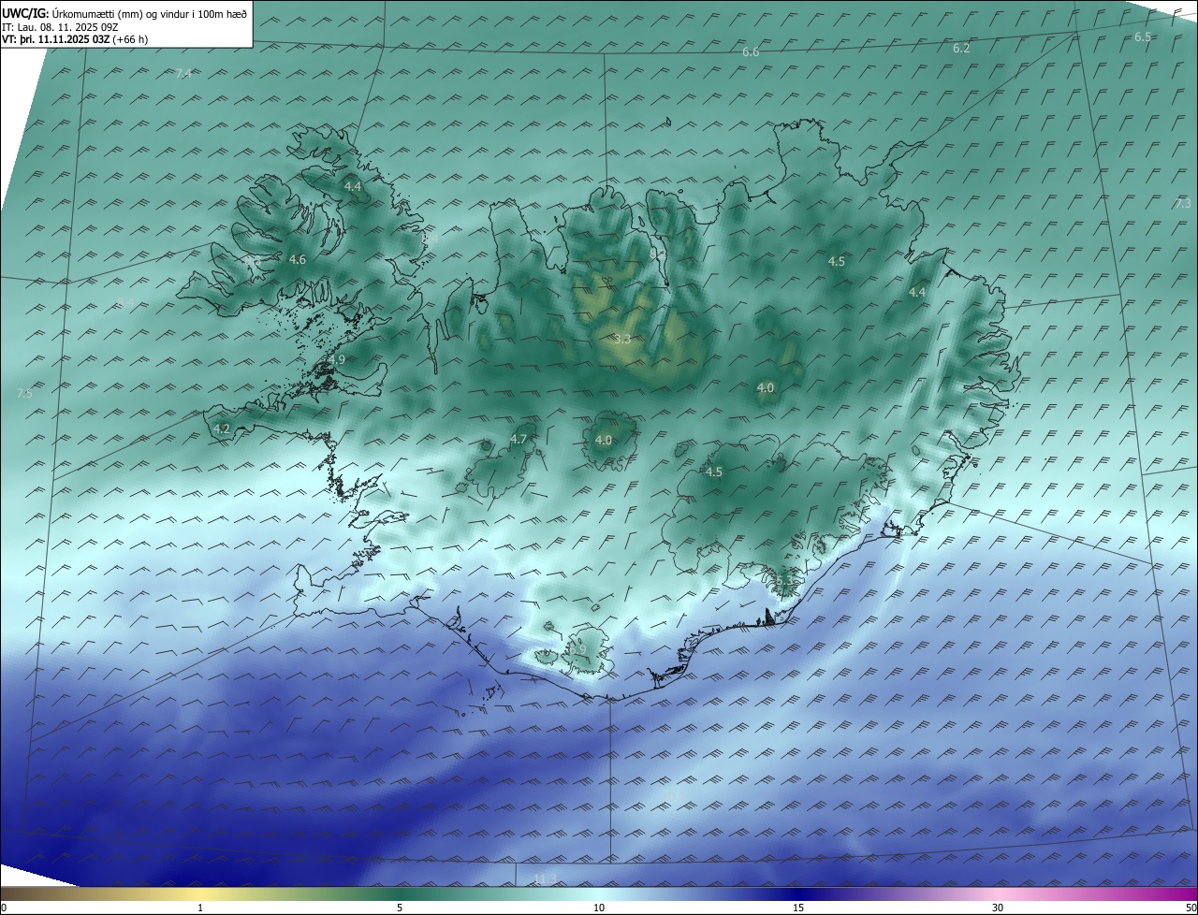Image resolution: width=1198 pixels, height=915 pixels.
Task: Click the 4.7 value on Langjökull glacier
Action: point(519,439)
